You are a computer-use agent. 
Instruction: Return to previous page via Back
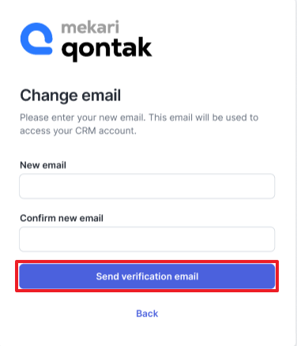(147, 314)
